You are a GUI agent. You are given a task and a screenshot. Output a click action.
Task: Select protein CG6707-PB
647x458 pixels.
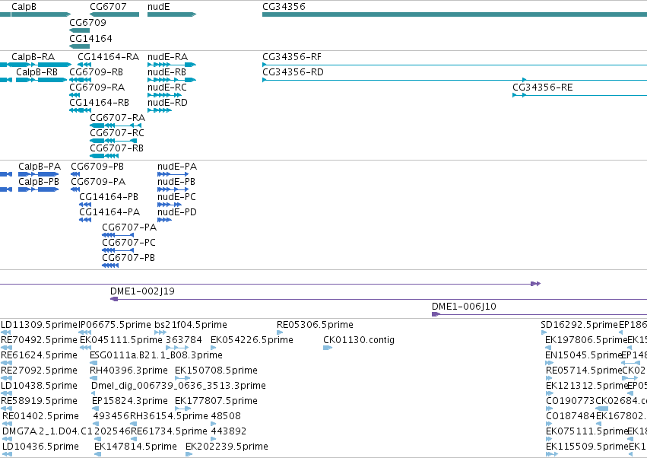[110, 266]
